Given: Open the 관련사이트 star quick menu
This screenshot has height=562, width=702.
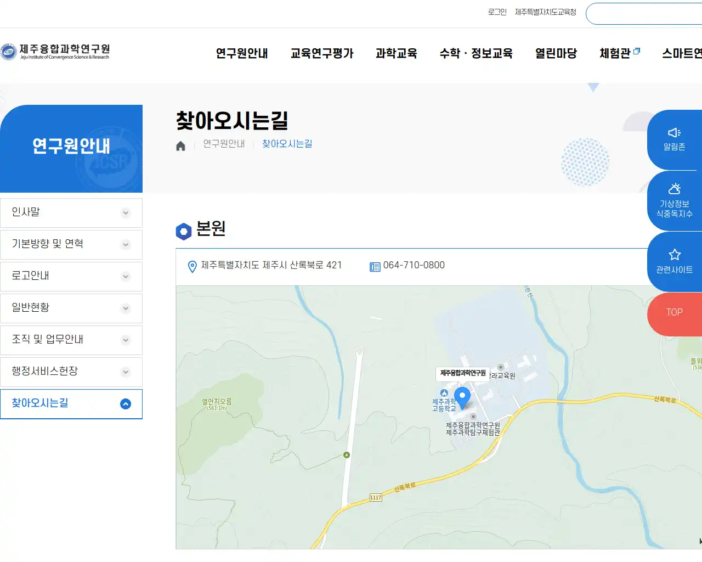Looking at the screenshot, I should point(675,262).
